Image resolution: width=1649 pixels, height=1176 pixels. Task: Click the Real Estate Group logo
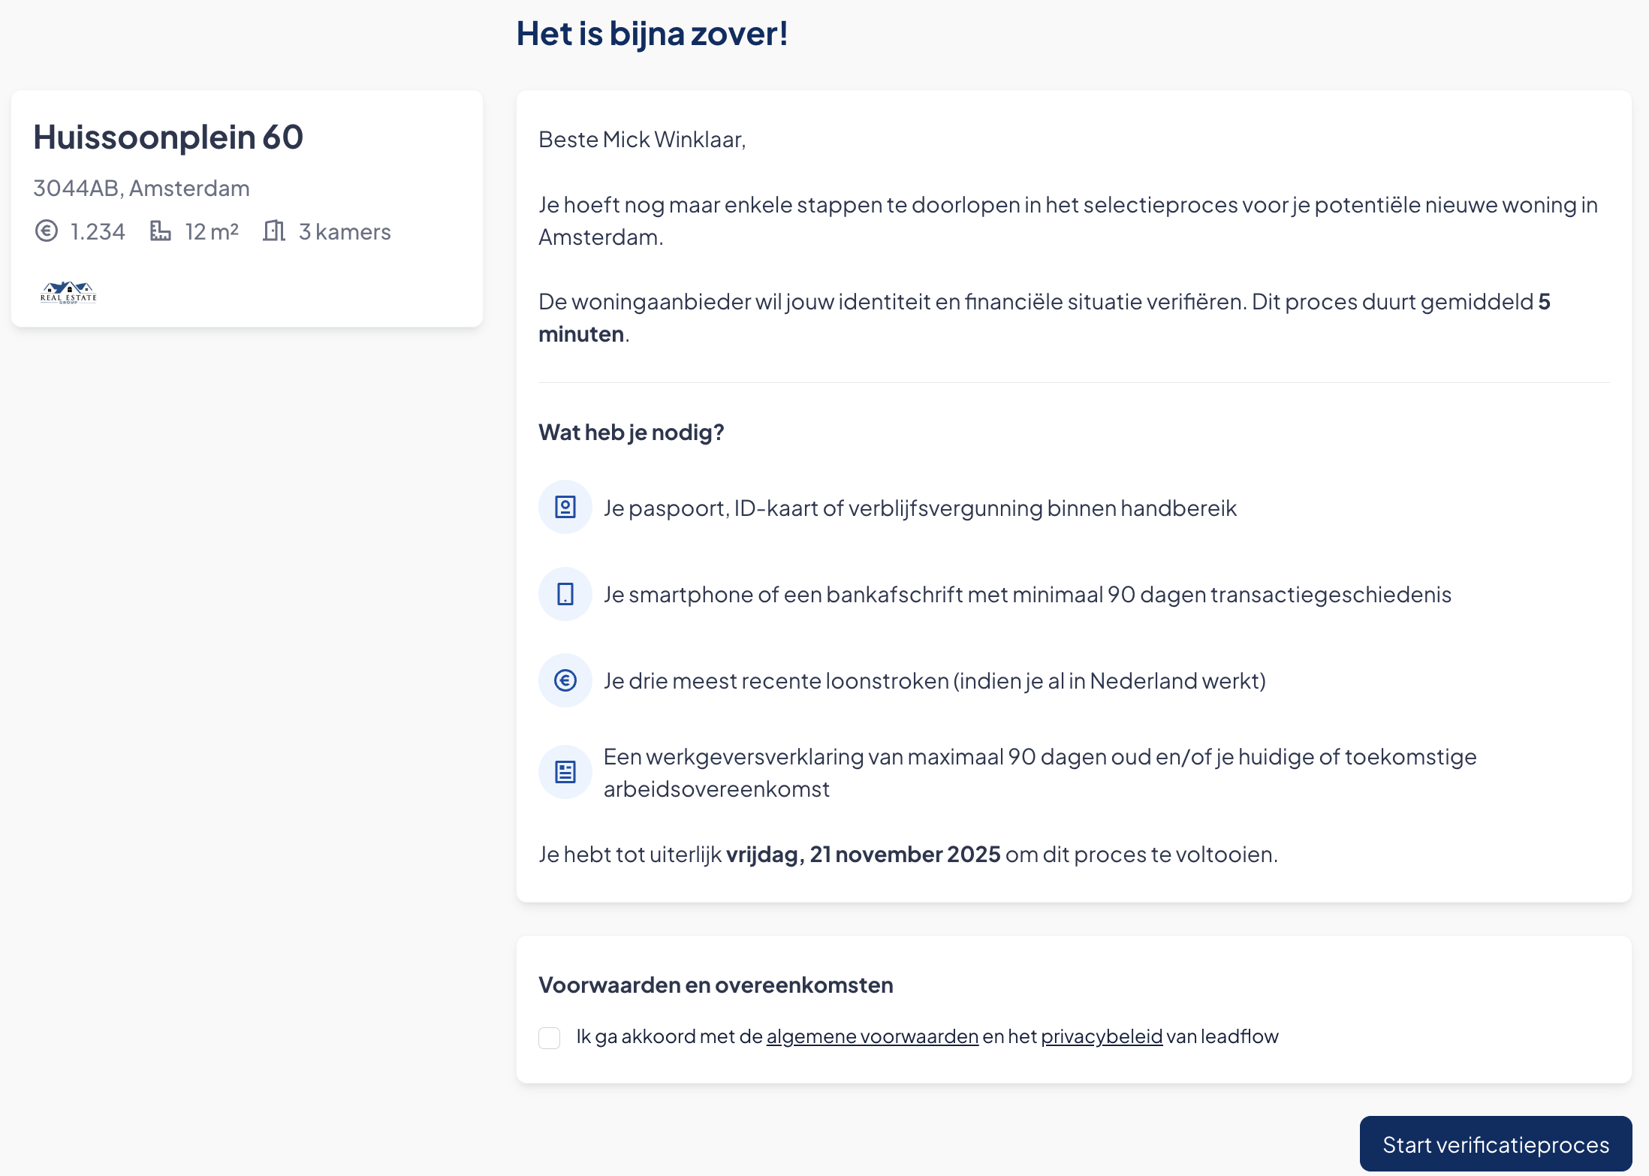pyautogui.click(x=68, y=292)
